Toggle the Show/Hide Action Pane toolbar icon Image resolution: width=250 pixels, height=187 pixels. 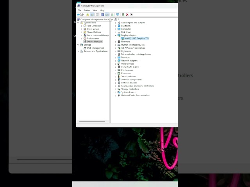click(x=107, y=15)
